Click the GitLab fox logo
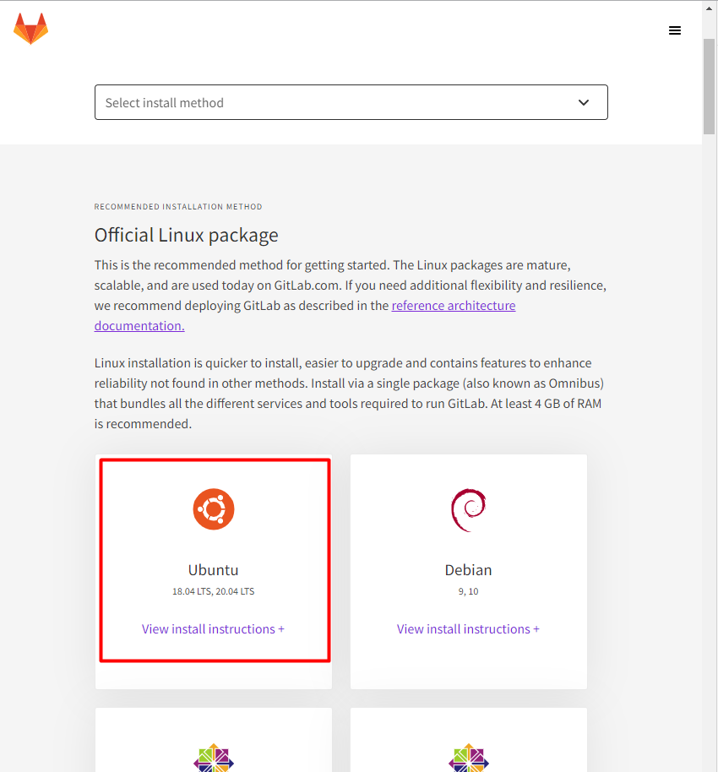This screenshot has width=718, height=772. coord(30,29)
